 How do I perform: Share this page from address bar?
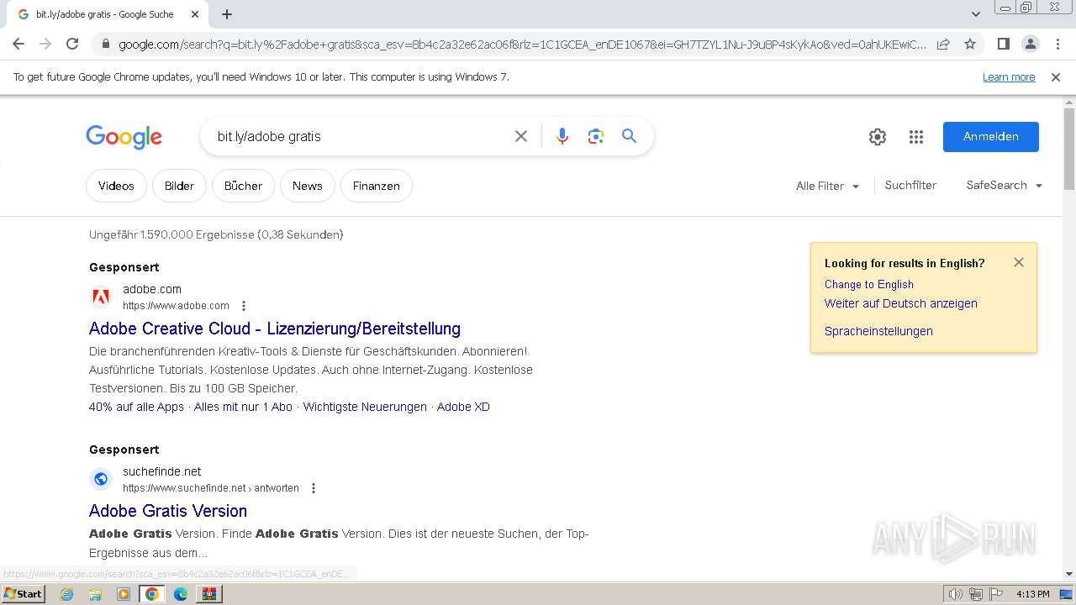(943, 44)
